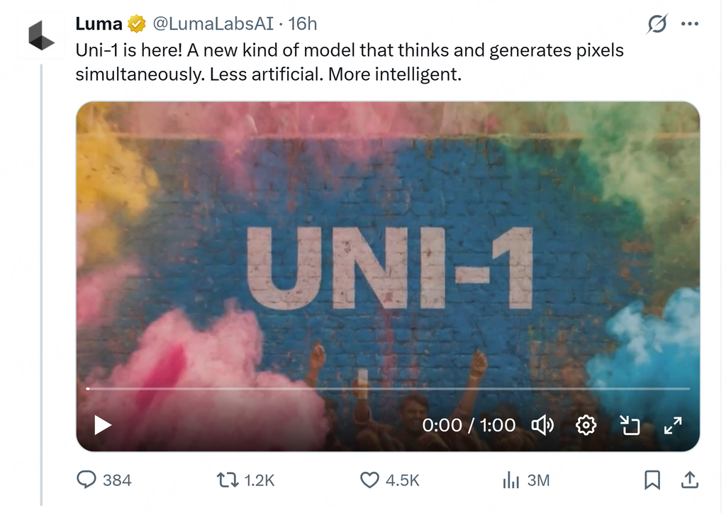Viewport: 726px width, 513px height.
Task: Open the post via 16h timestamp
Action: coord(303,24)
